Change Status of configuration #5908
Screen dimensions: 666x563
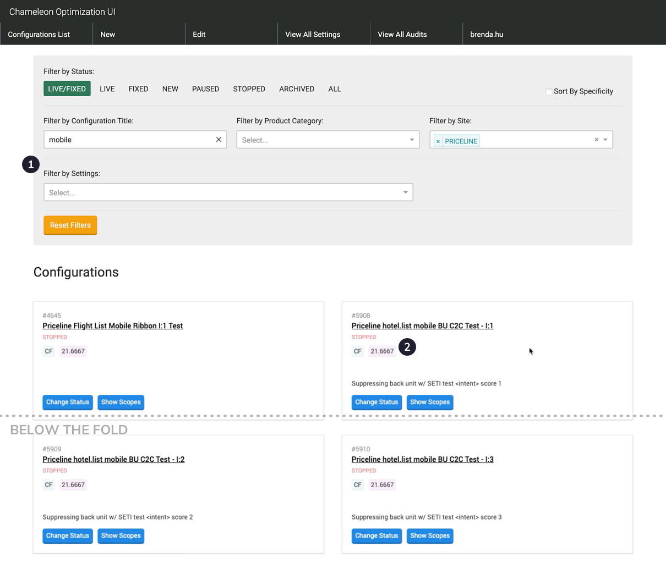click(x=376, y=402)
